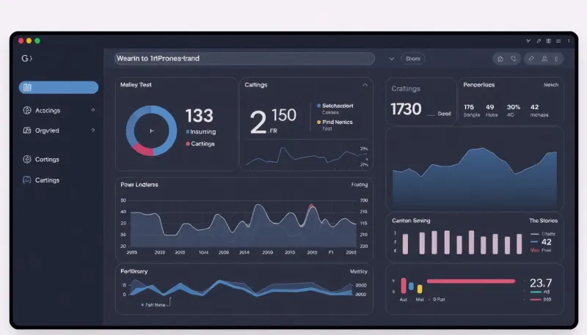The image size is (587, 335).
Task: Click the Metloy link on Ferlbrorry chart
Action: coord(359,271)
